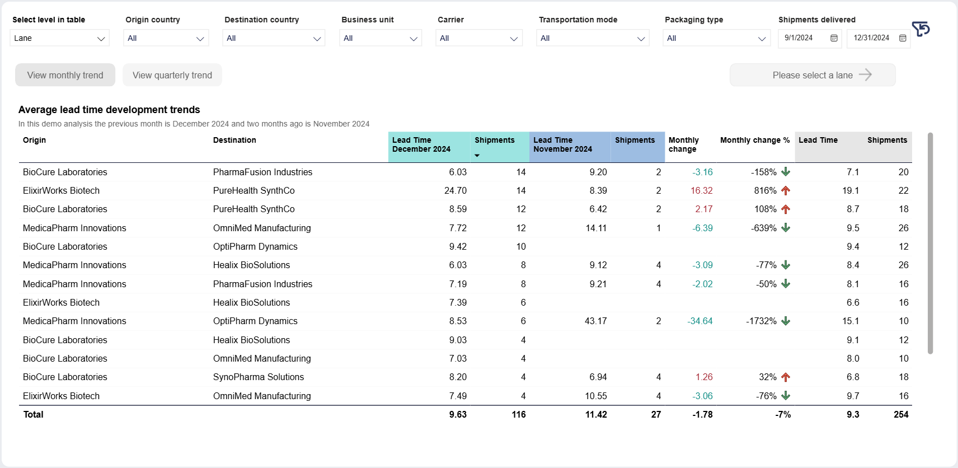This screenshot has width=958, height=468.
Task: Select the ElixirWorks Biotech to PureHealth SynthCo row origin
Action: click(61, 190)
